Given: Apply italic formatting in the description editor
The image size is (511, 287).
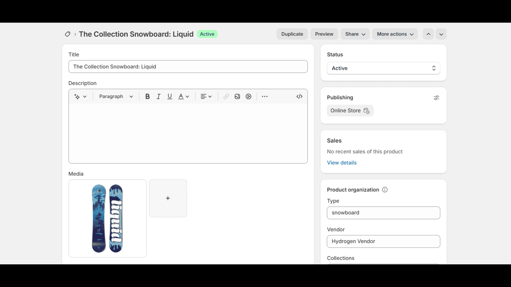Looking at the screenshot, I should click(x=158, y=96).
